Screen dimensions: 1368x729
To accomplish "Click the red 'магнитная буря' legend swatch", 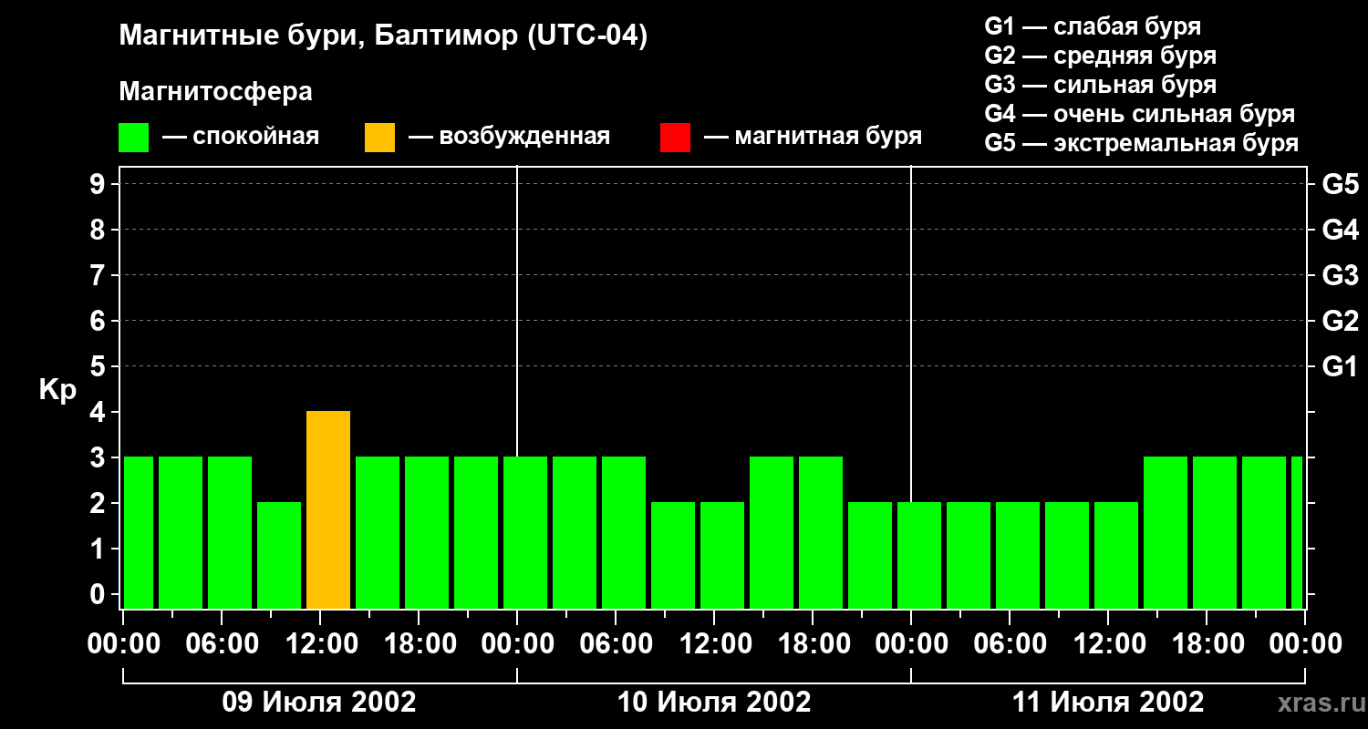I will tap(675, 138).
